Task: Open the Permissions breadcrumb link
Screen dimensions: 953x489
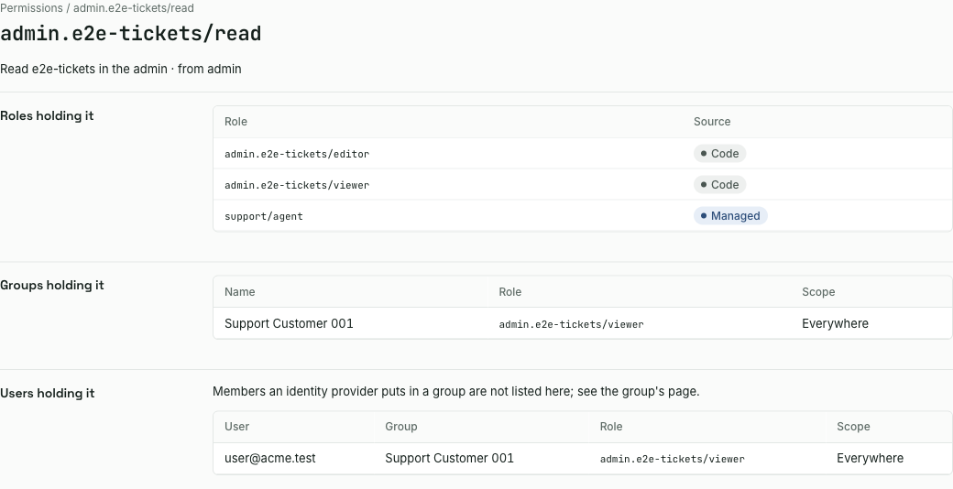Action: (31, 8)
